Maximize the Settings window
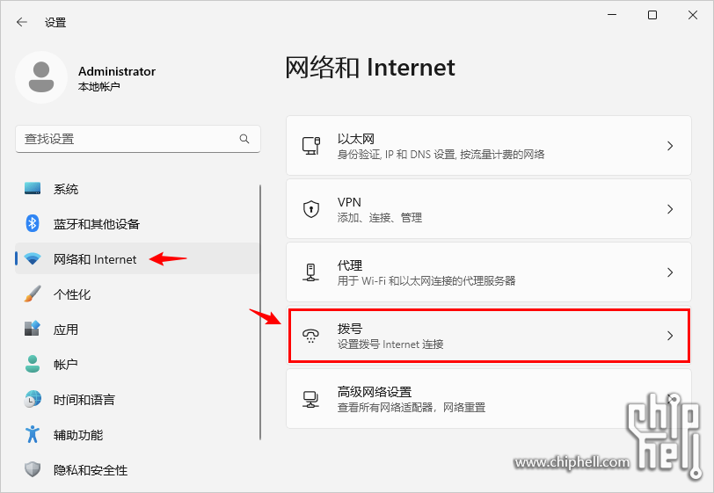The width and height of the screenshot is (714, 493). [x=652, y=15]
